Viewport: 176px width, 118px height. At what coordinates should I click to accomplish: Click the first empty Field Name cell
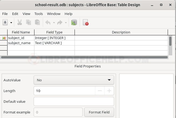[21, 48]
